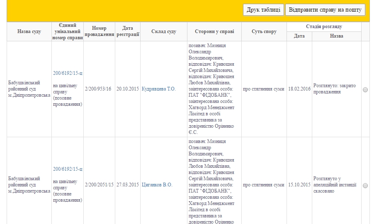Open judge Кудрявцева Т.О. link
Image resolution: width=379 pixels, height=224 pixels.
159,89
